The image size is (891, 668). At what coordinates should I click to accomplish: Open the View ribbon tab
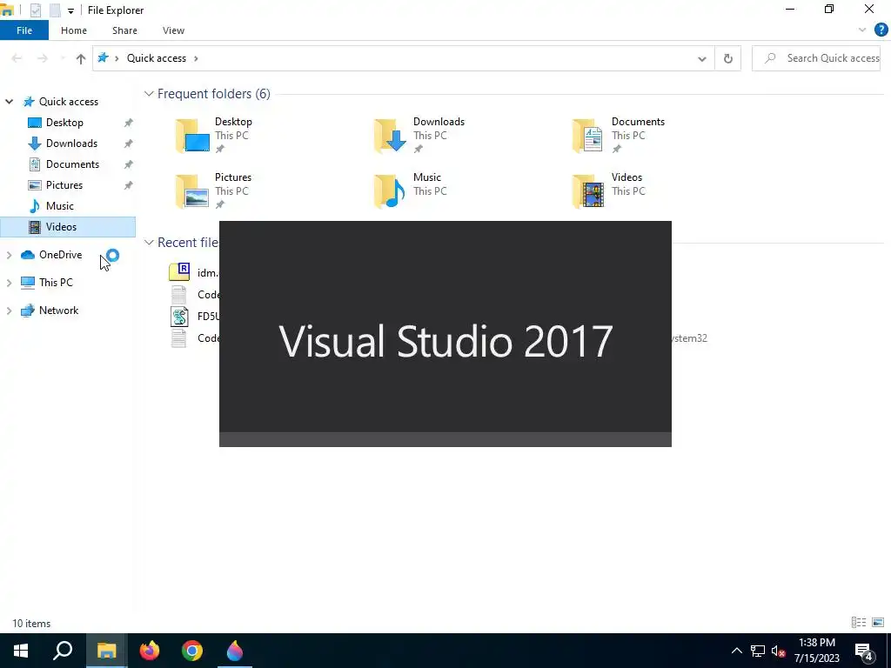(x=173, y=30)
